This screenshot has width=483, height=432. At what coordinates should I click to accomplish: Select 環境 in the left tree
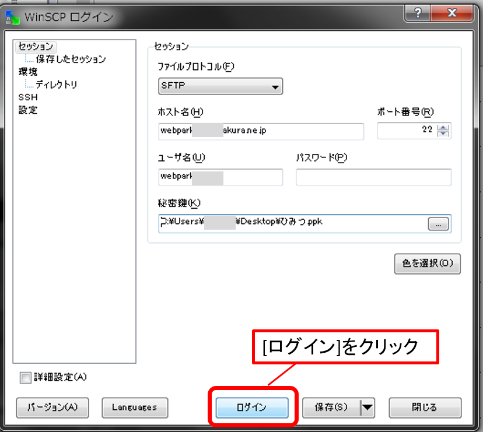tap(28, 72)
